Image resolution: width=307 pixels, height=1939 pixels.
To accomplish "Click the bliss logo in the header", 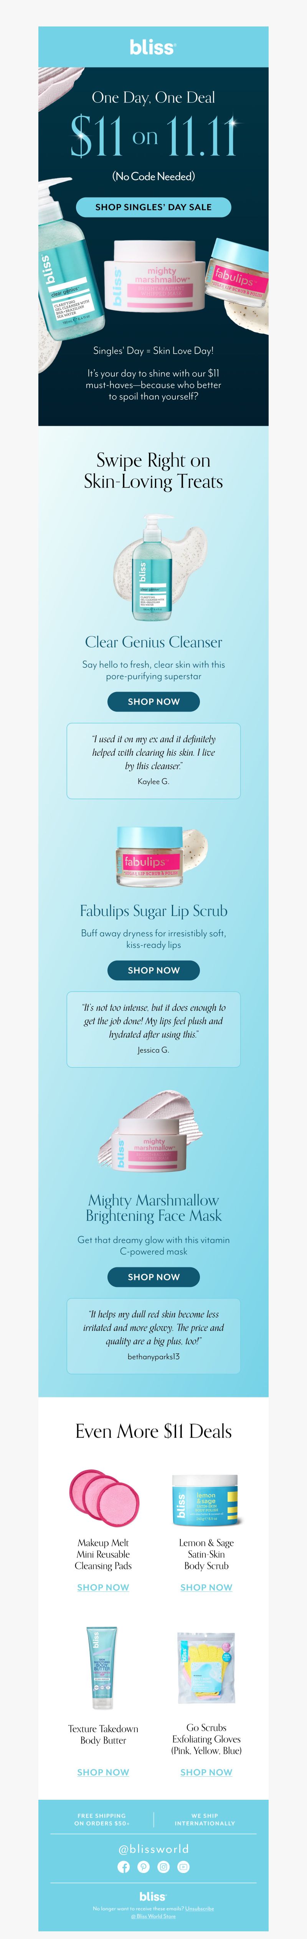I will pos(153,47).
